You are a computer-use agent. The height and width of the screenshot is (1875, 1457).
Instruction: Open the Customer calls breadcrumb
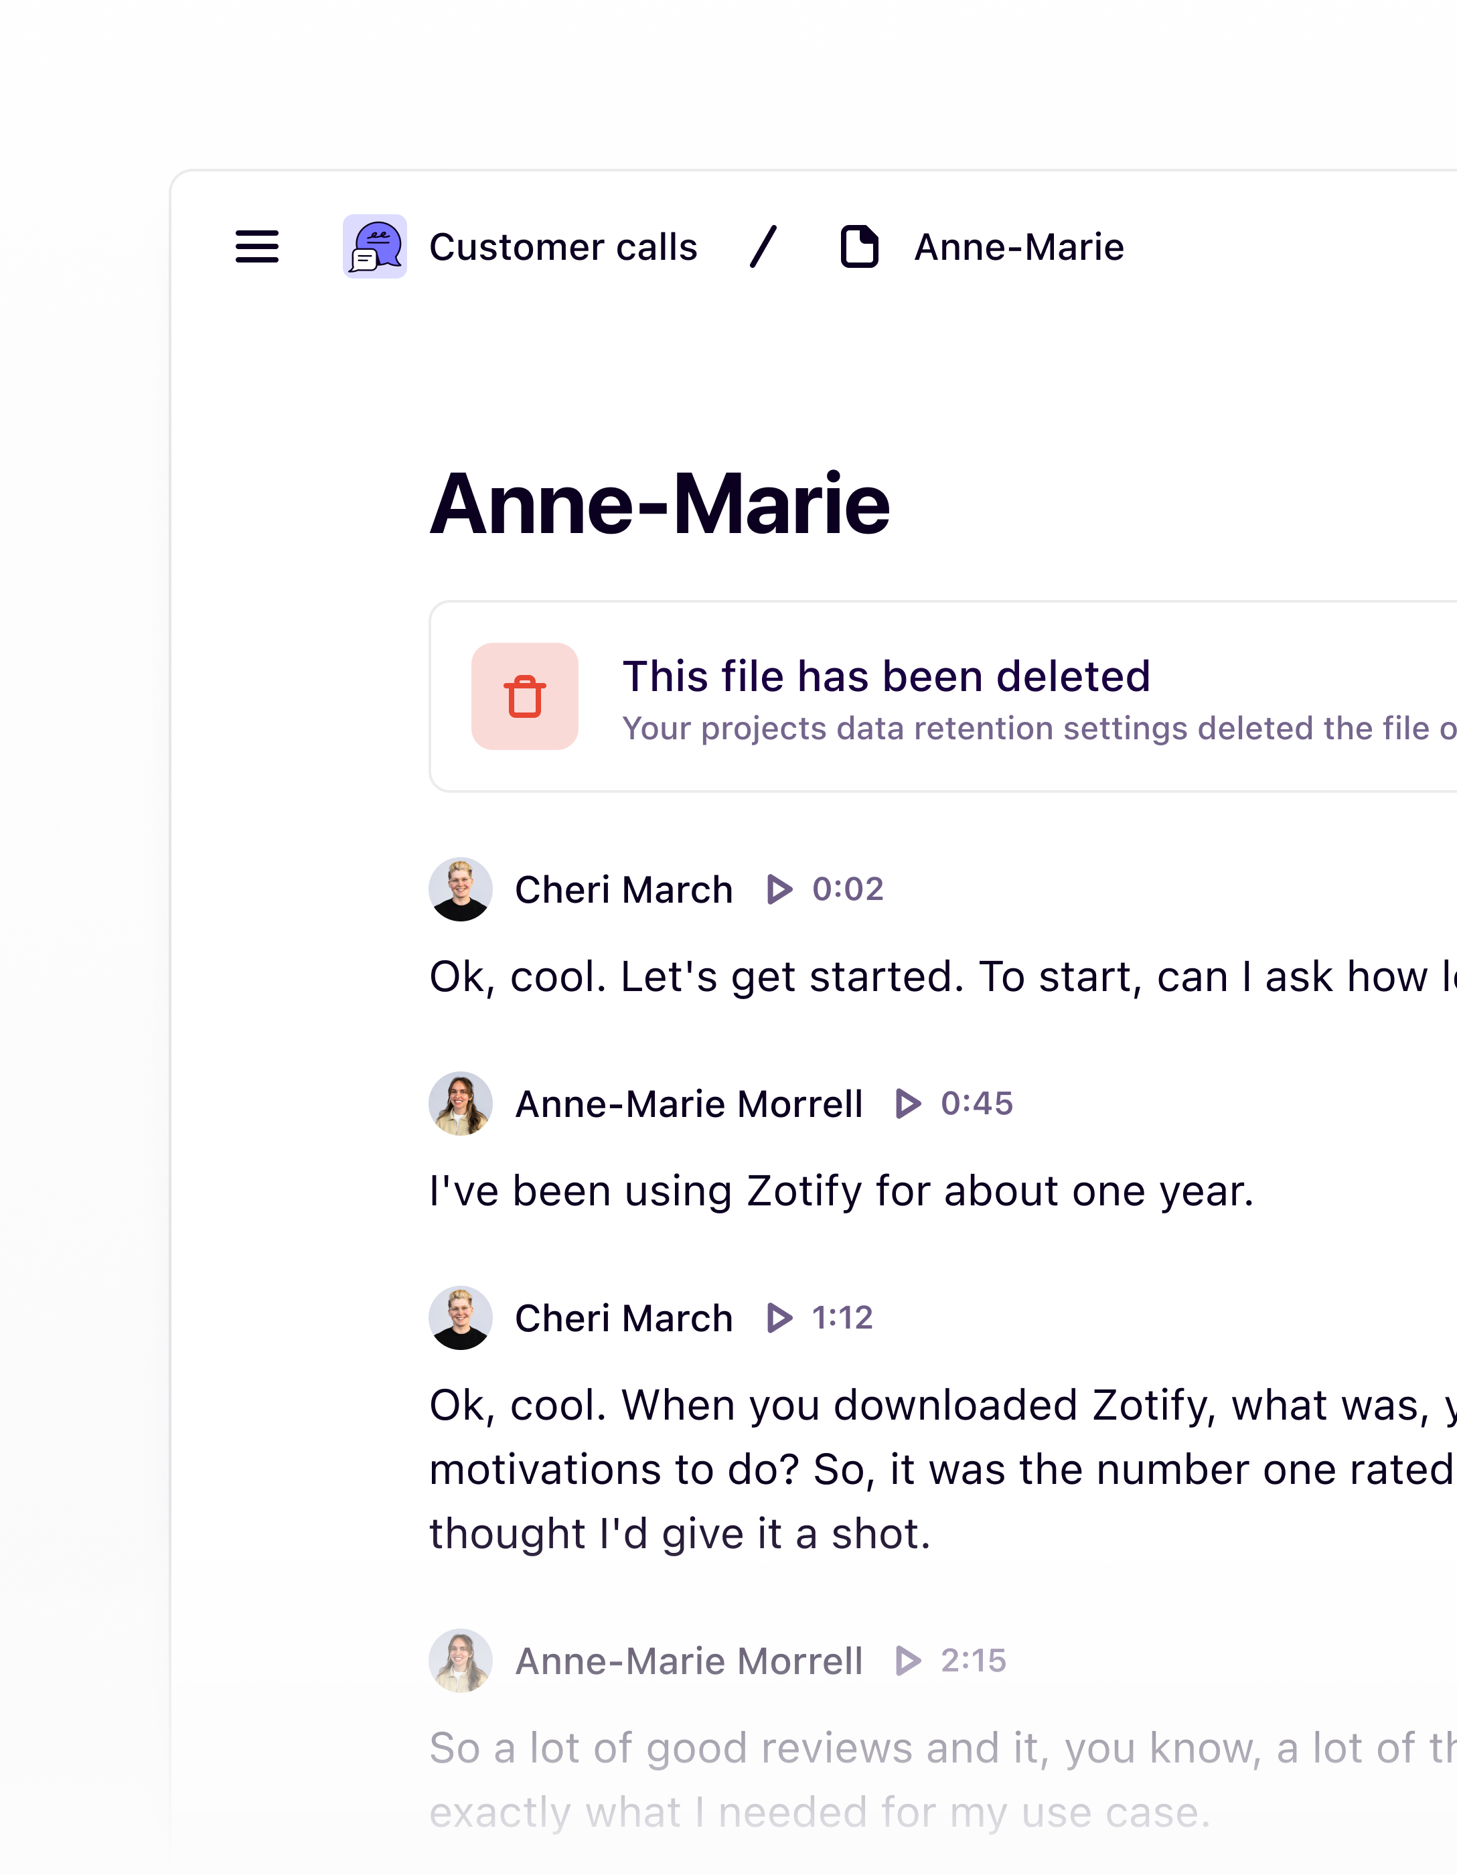click(563, 246)
